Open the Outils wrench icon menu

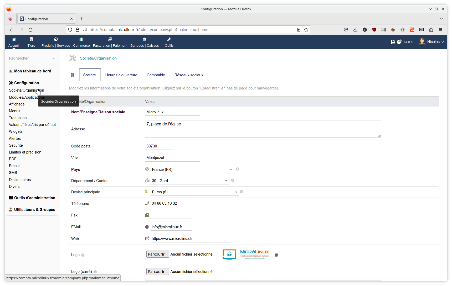(x=169, y=39)
